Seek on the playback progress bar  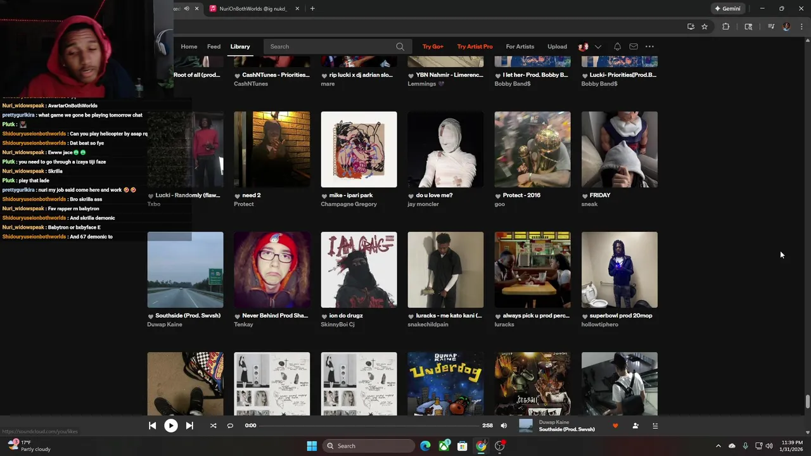(369, 426)
